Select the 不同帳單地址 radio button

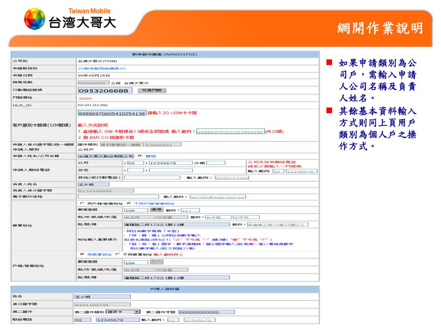[118, 254]
